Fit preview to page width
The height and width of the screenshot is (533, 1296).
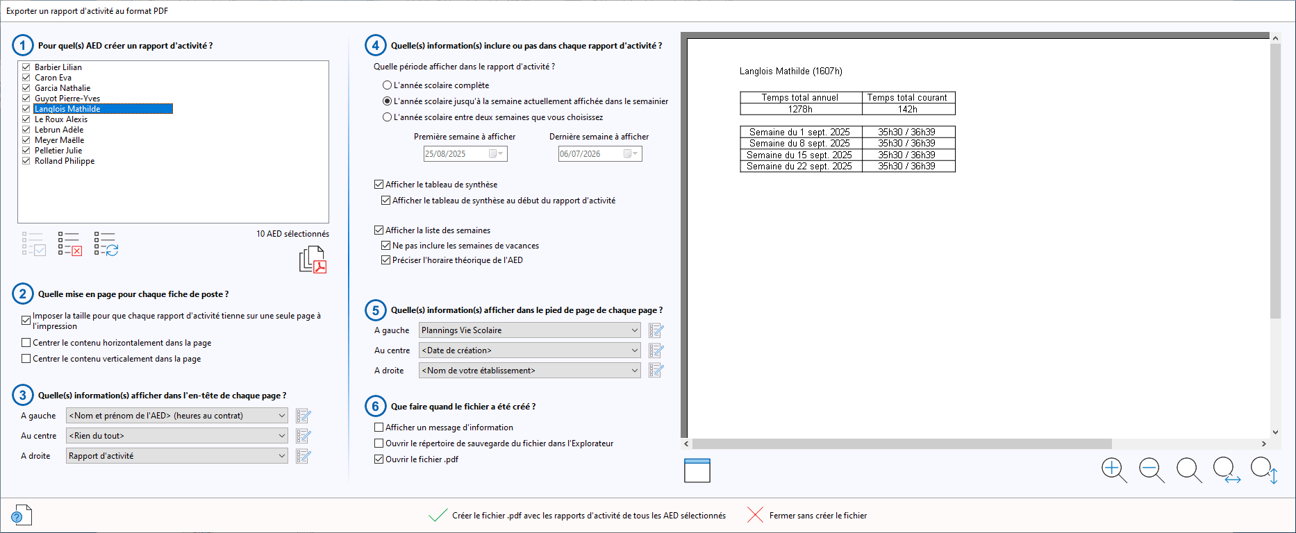tap(1227, 471)
